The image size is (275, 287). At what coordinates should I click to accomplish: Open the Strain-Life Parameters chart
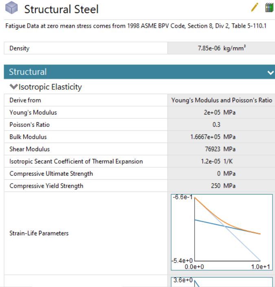point(222,232)
